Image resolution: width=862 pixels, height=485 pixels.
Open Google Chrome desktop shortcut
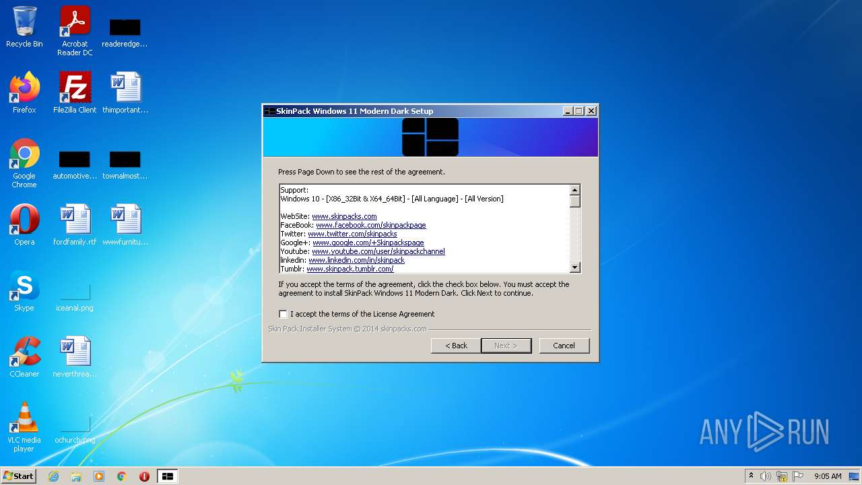tap(24, 163)
